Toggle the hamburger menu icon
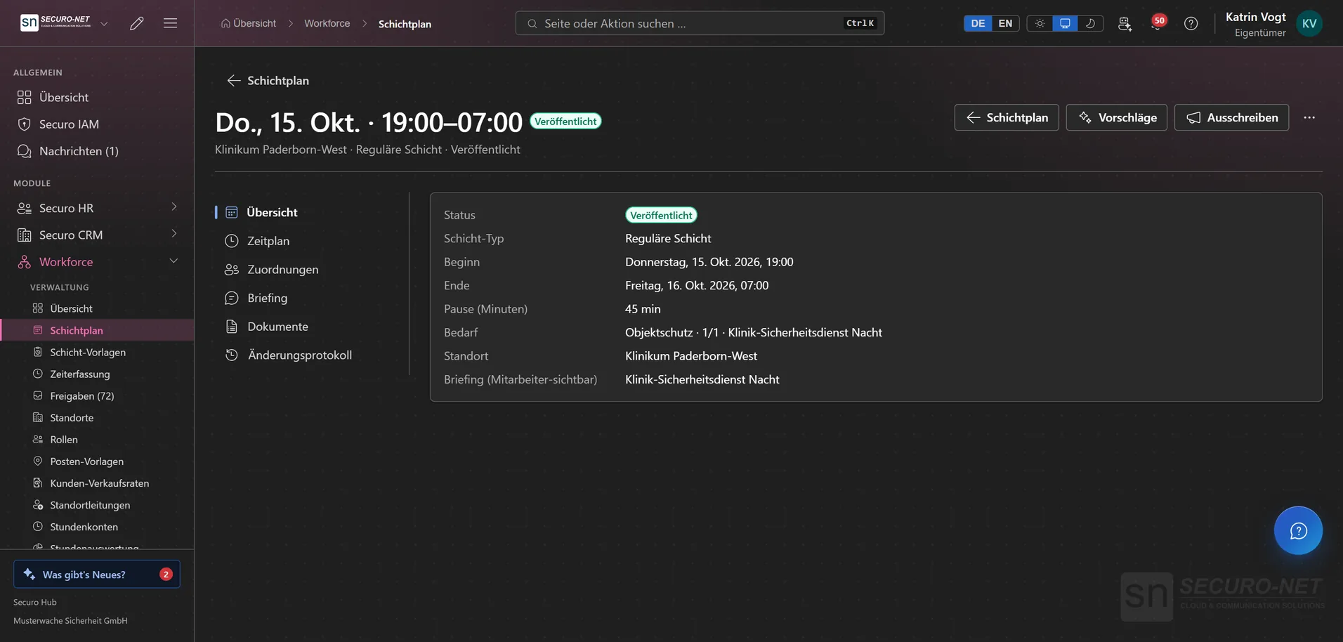 [x=170, y=23]
